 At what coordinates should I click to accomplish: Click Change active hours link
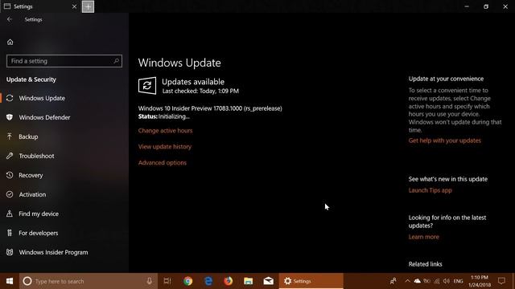coord(165,130)
